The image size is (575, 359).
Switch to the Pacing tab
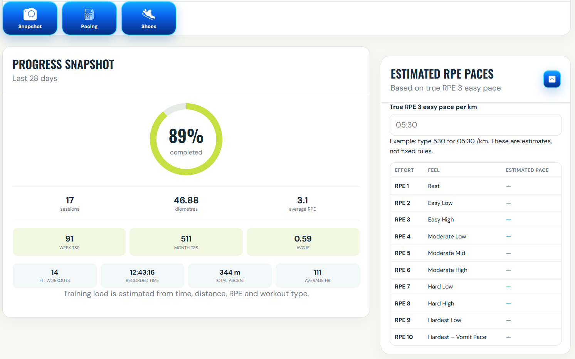point(89,18)
